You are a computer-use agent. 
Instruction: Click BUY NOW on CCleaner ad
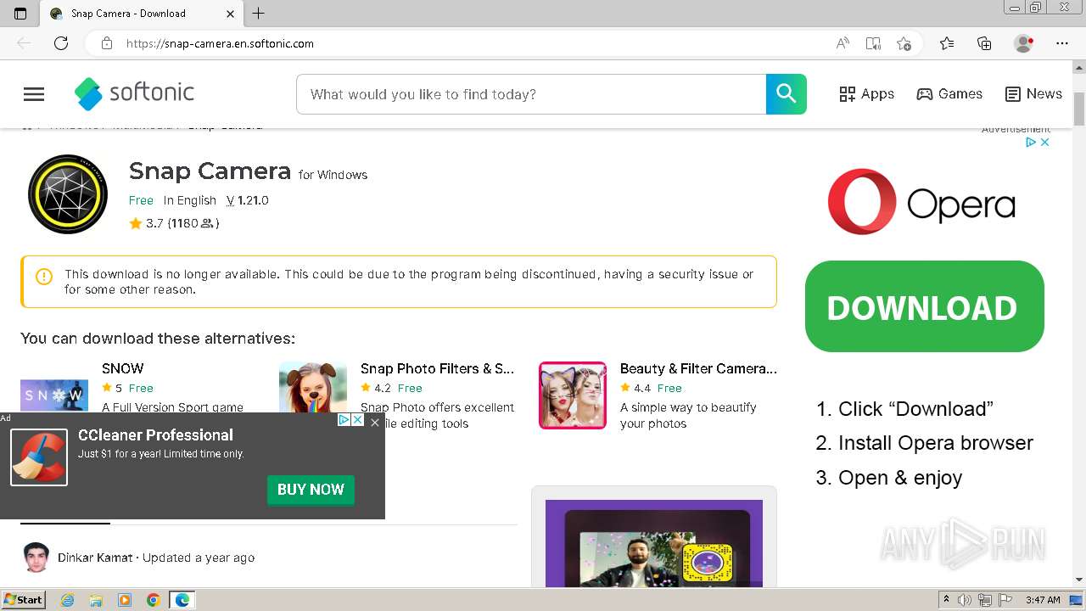[311, 490]
